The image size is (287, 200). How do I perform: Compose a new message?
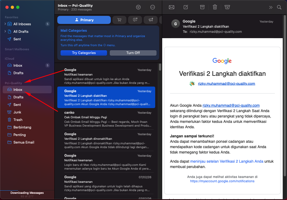(186, 7)
